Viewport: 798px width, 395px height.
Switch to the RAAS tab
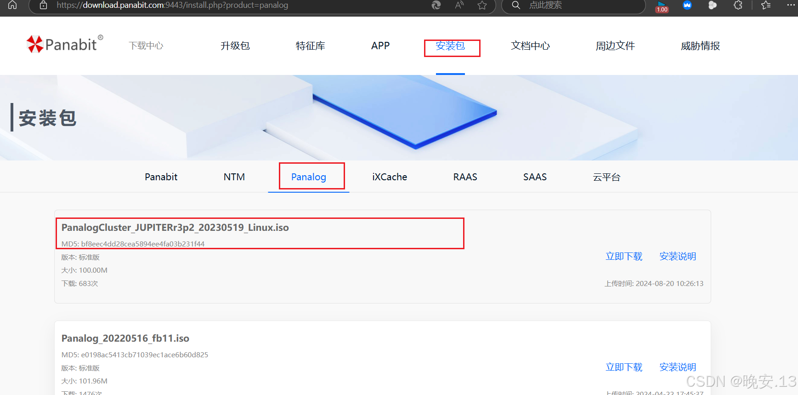point(465,177)
